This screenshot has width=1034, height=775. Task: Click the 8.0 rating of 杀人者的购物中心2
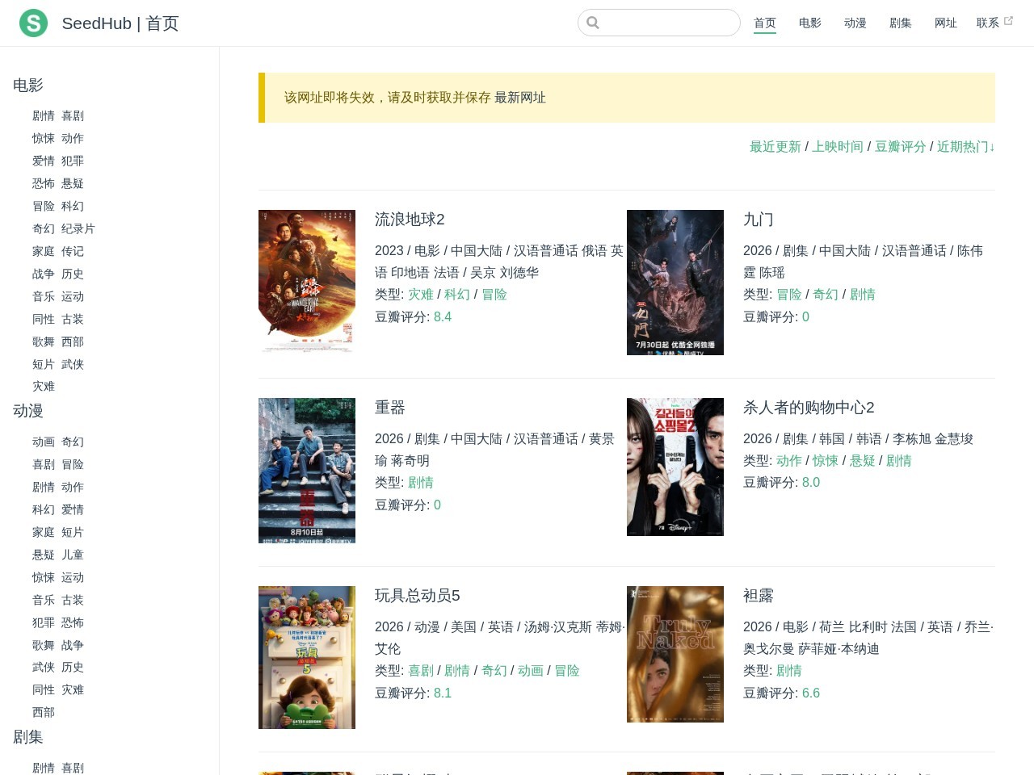pyautogui.click(x=811, y=483)
